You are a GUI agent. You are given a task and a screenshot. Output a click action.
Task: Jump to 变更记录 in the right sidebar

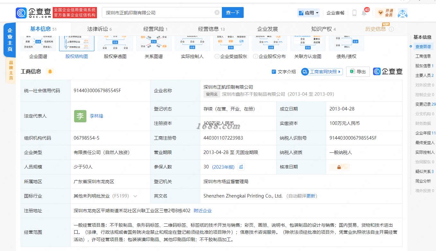coord(425,104)
